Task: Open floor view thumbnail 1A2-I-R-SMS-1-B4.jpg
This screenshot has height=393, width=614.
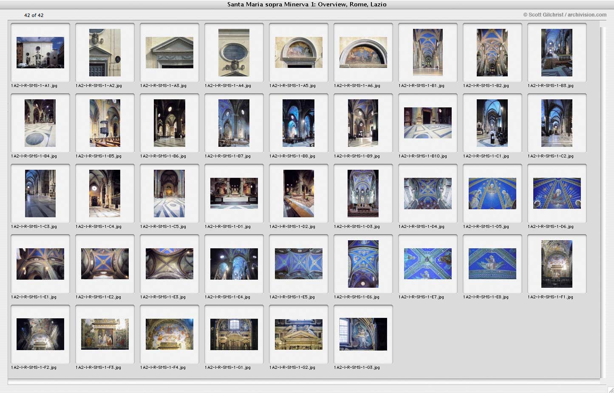Action: click(x=40, y=123)
